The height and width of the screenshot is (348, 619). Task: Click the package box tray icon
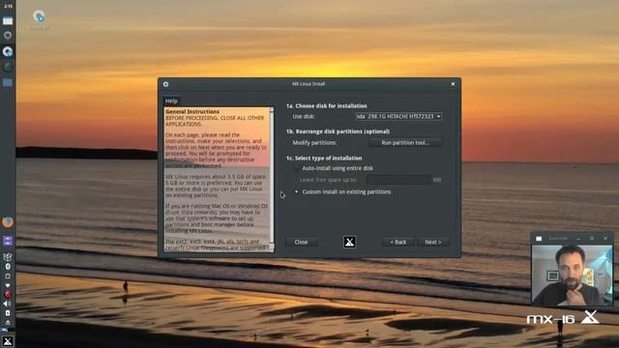click(8, 257)
